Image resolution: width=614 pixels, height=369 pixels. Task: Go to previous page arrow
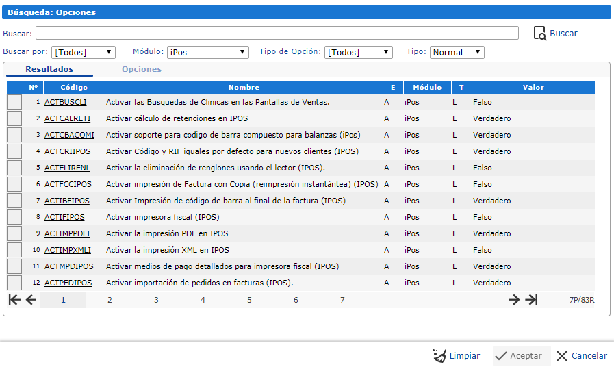tap(31, 300)
